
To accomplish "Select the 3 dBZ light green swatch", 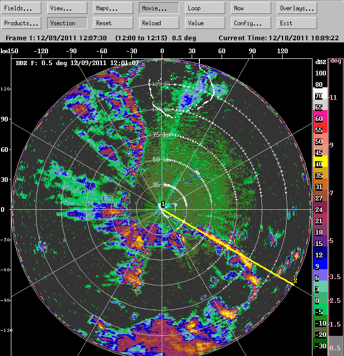I will (x=320, y=286).
